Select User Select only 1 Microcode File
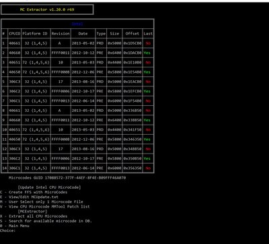Screen dimensions: 269x244 [x=42, y=202]
